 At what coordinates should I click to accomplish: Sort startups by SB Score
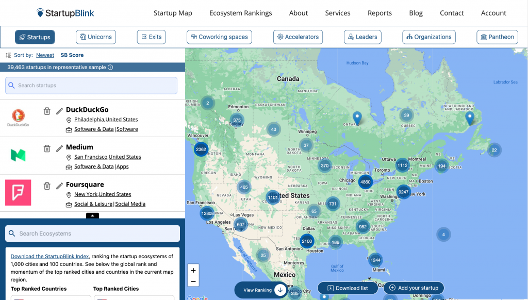click(72, 55)
